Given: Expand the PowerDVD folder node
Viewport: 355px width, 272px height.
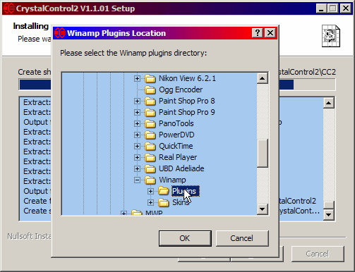Looking at the screenshot, I should tap(137, 135).
